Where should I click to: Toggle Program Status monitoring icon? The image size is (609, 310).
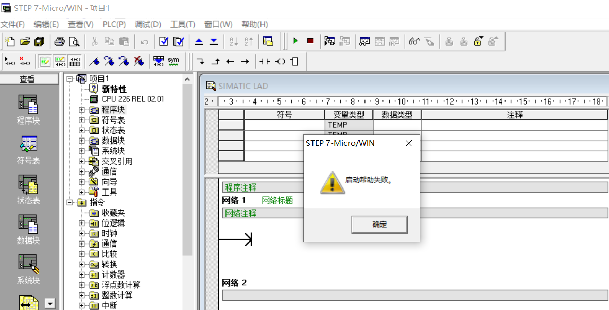tap(329, 41)
